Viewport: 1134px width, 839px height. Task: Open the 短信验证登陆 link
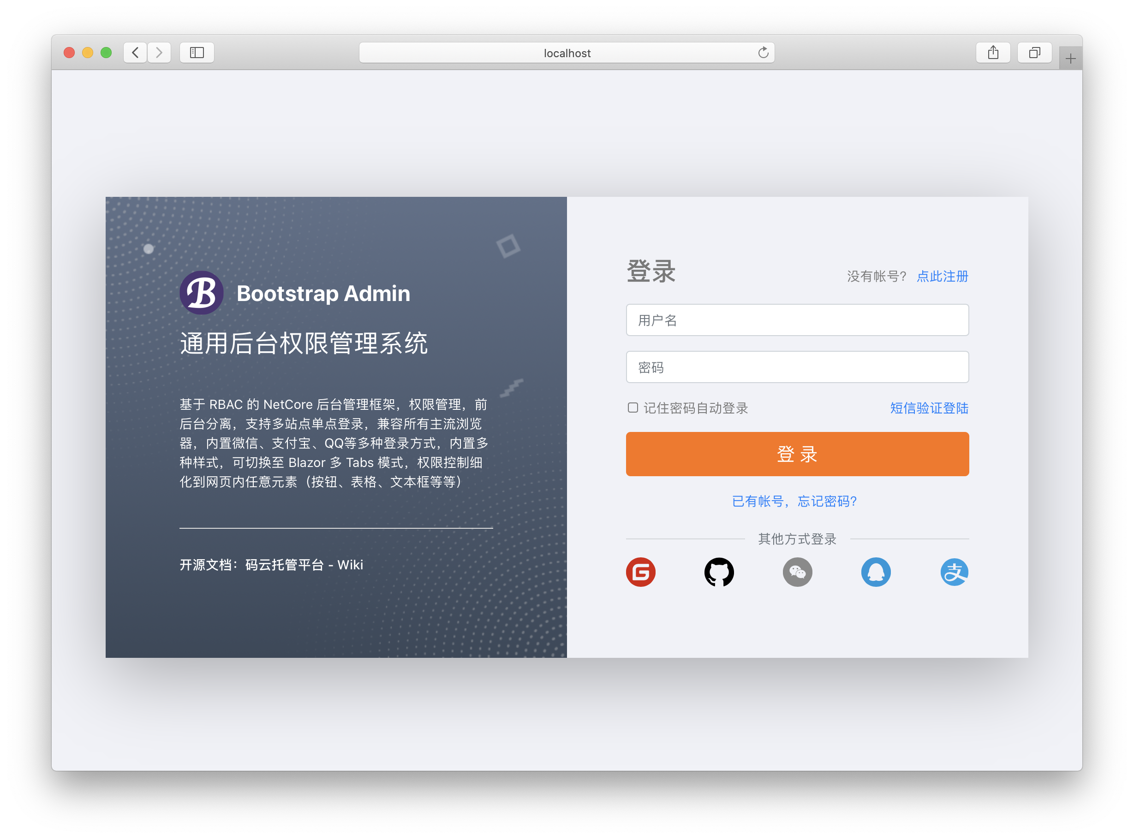point(929,408)
